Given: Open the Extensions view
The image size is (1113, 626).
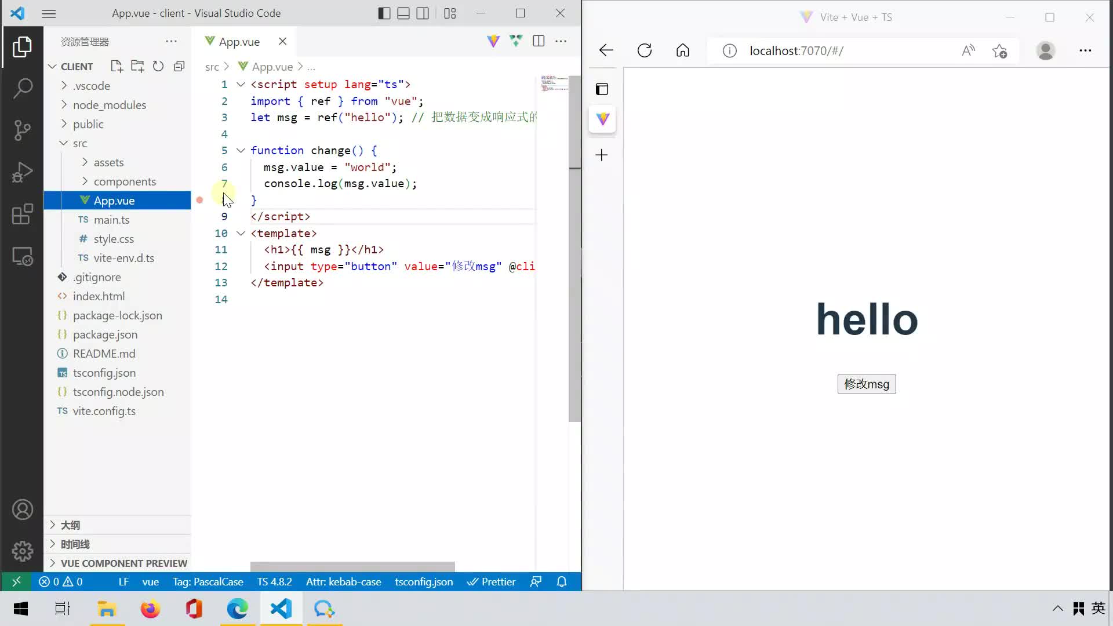Looking at the screenshot, I should (x=22, y=214).
